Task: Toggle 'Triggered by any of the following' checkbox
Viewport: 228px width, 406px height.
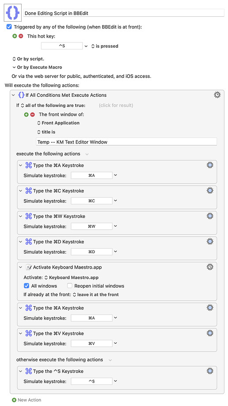Action: tap(9, 27)
